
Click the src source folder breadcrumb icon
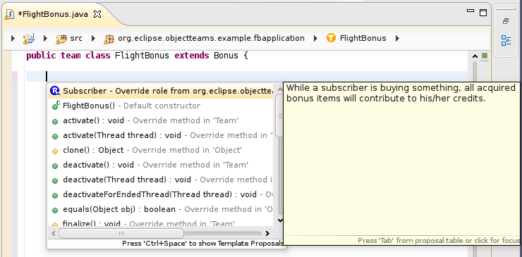pyautogui.click(x=61, y=39)
